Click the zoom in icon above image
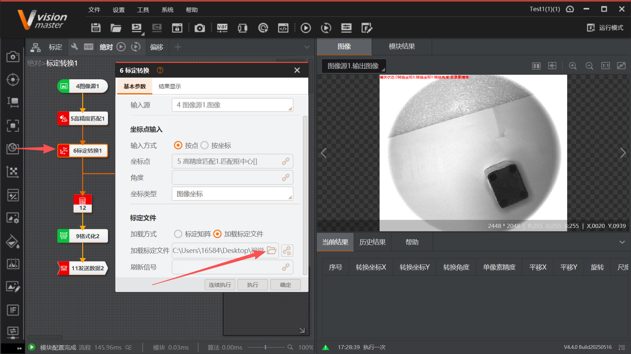631x354 pixels. pyautogui.click(x=573, y=66)
